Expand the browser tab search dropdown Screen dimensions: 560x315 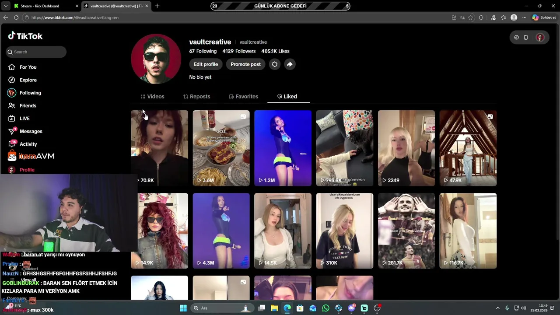click(5, 6)
